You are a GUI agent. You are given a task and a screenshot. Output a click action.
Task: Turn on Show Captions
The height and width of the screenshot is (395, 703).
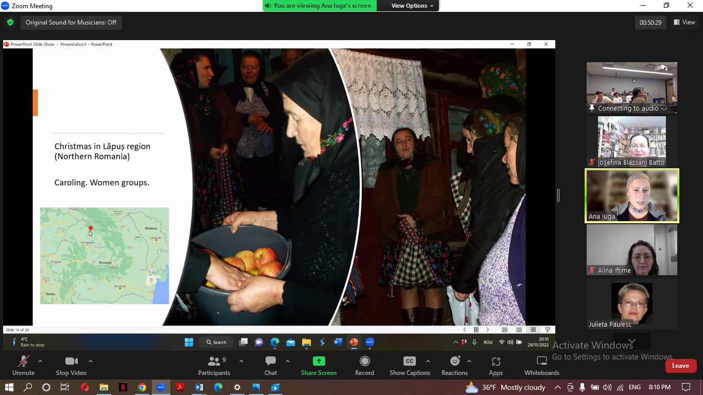coord(410,366)
